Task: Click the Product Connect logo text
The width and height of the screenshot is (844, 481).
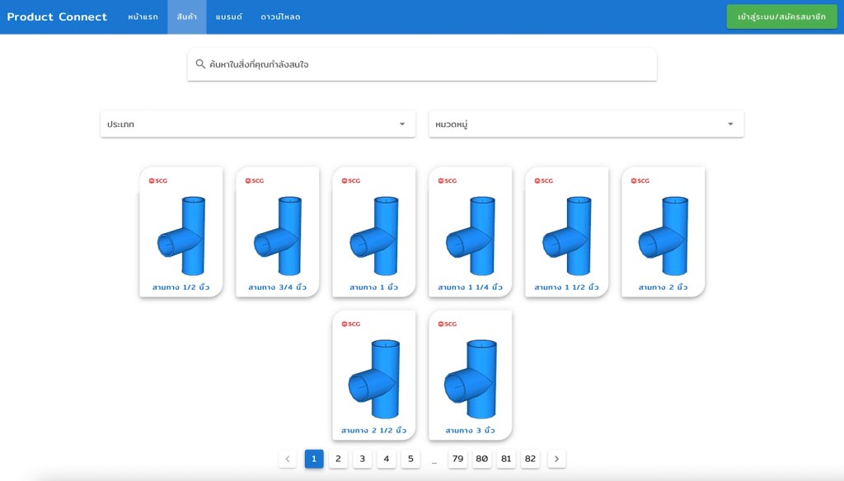Action: pyautogui.click(x=57, y=16)
